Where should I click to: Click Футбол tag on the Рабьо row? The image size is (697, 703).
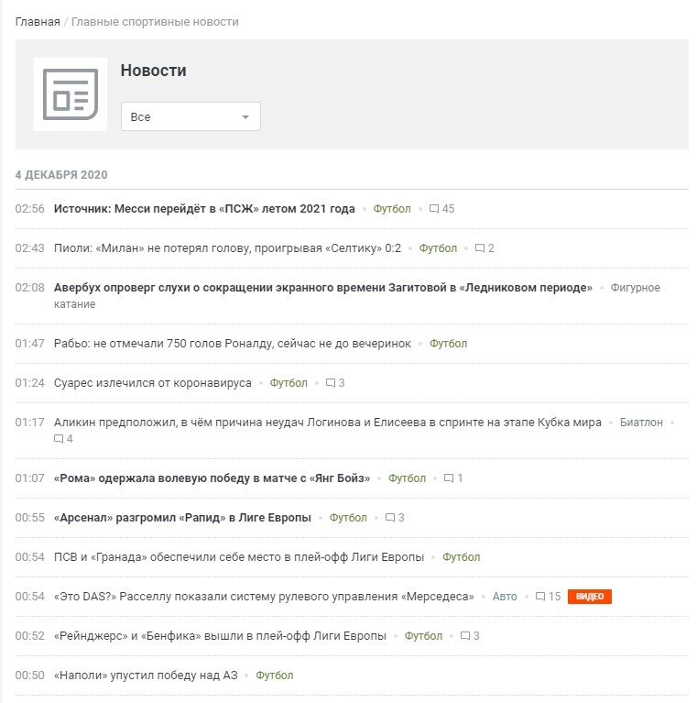click(449, 344)
